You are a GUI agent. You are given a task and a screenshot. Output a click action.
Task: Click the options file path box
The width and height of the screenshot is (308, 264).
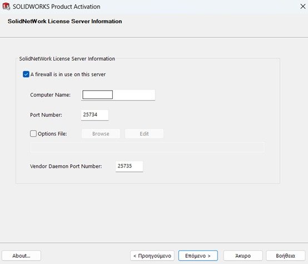pos(147,147)
